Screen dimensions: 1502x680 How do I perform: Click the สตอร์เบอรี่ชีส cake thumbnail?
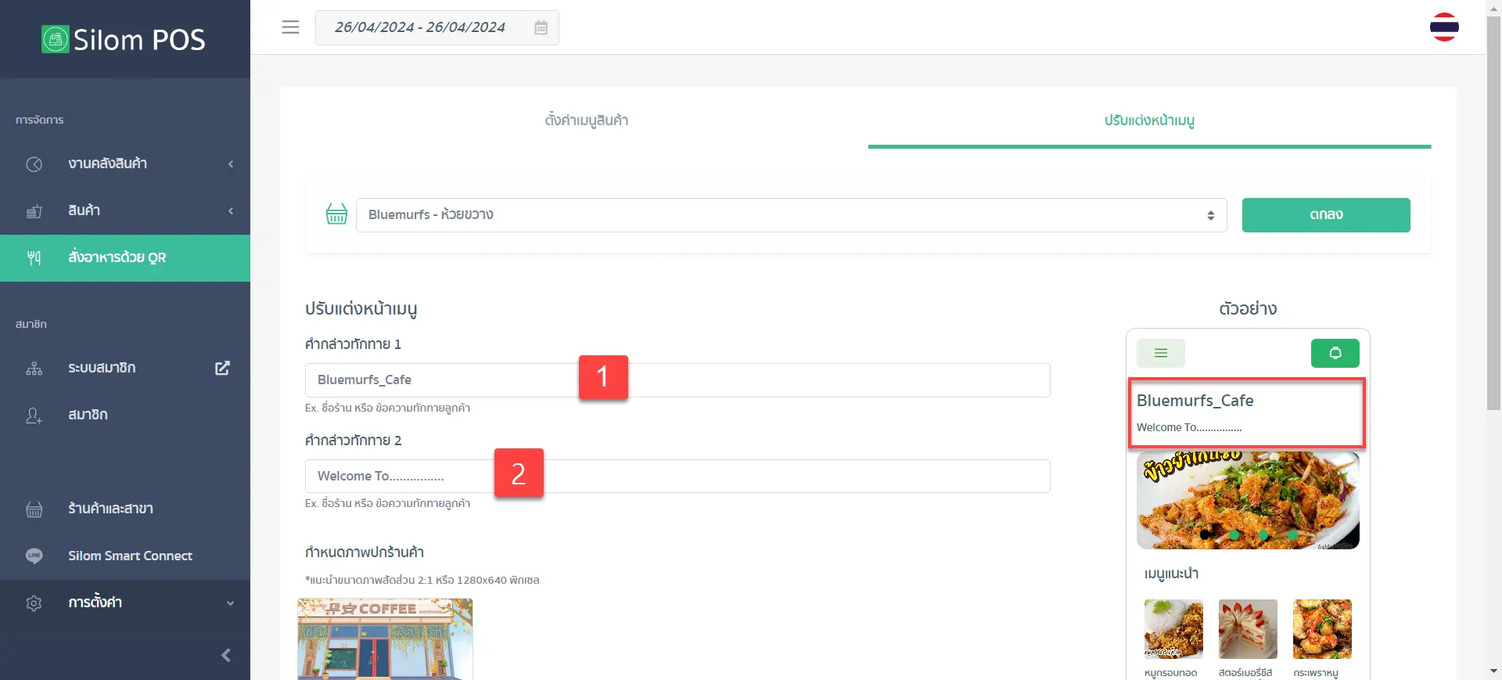point(1248,629)
